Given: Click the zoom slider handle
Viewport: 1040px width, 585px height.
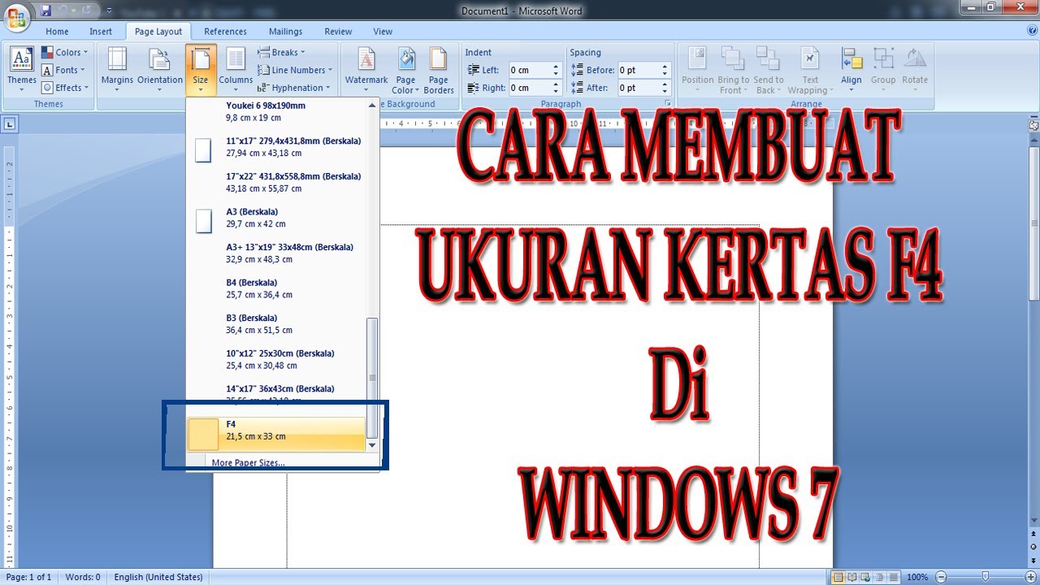Looking at the screenshot, I should click(x=985, y=577).
